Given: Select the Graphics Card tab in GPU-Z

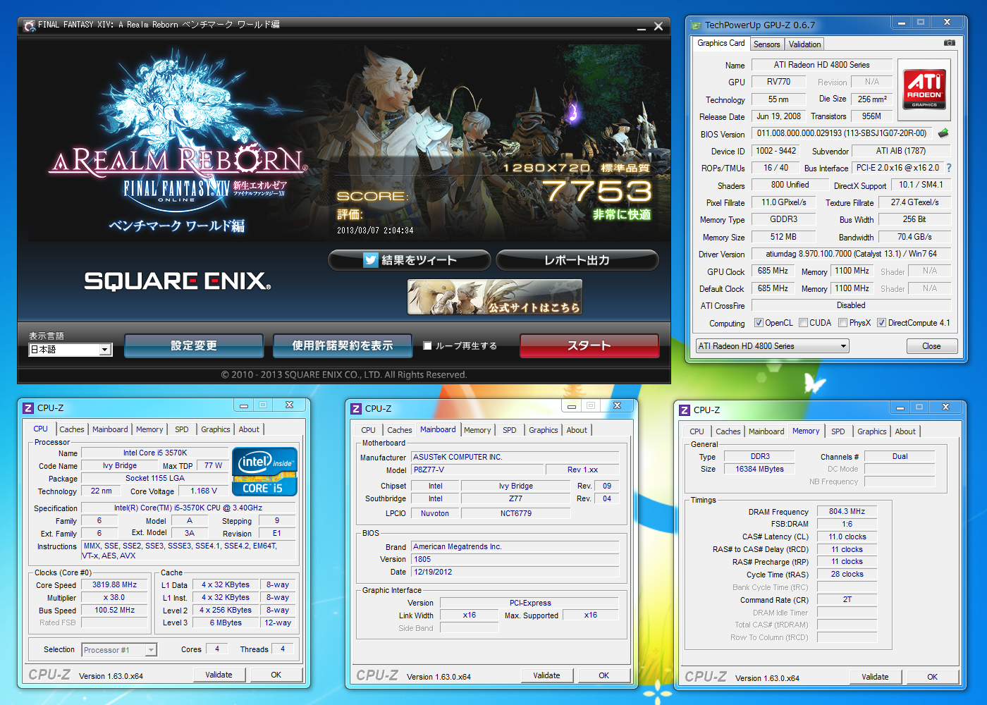Looking at the screenshot, I should (x=721, y=43).
